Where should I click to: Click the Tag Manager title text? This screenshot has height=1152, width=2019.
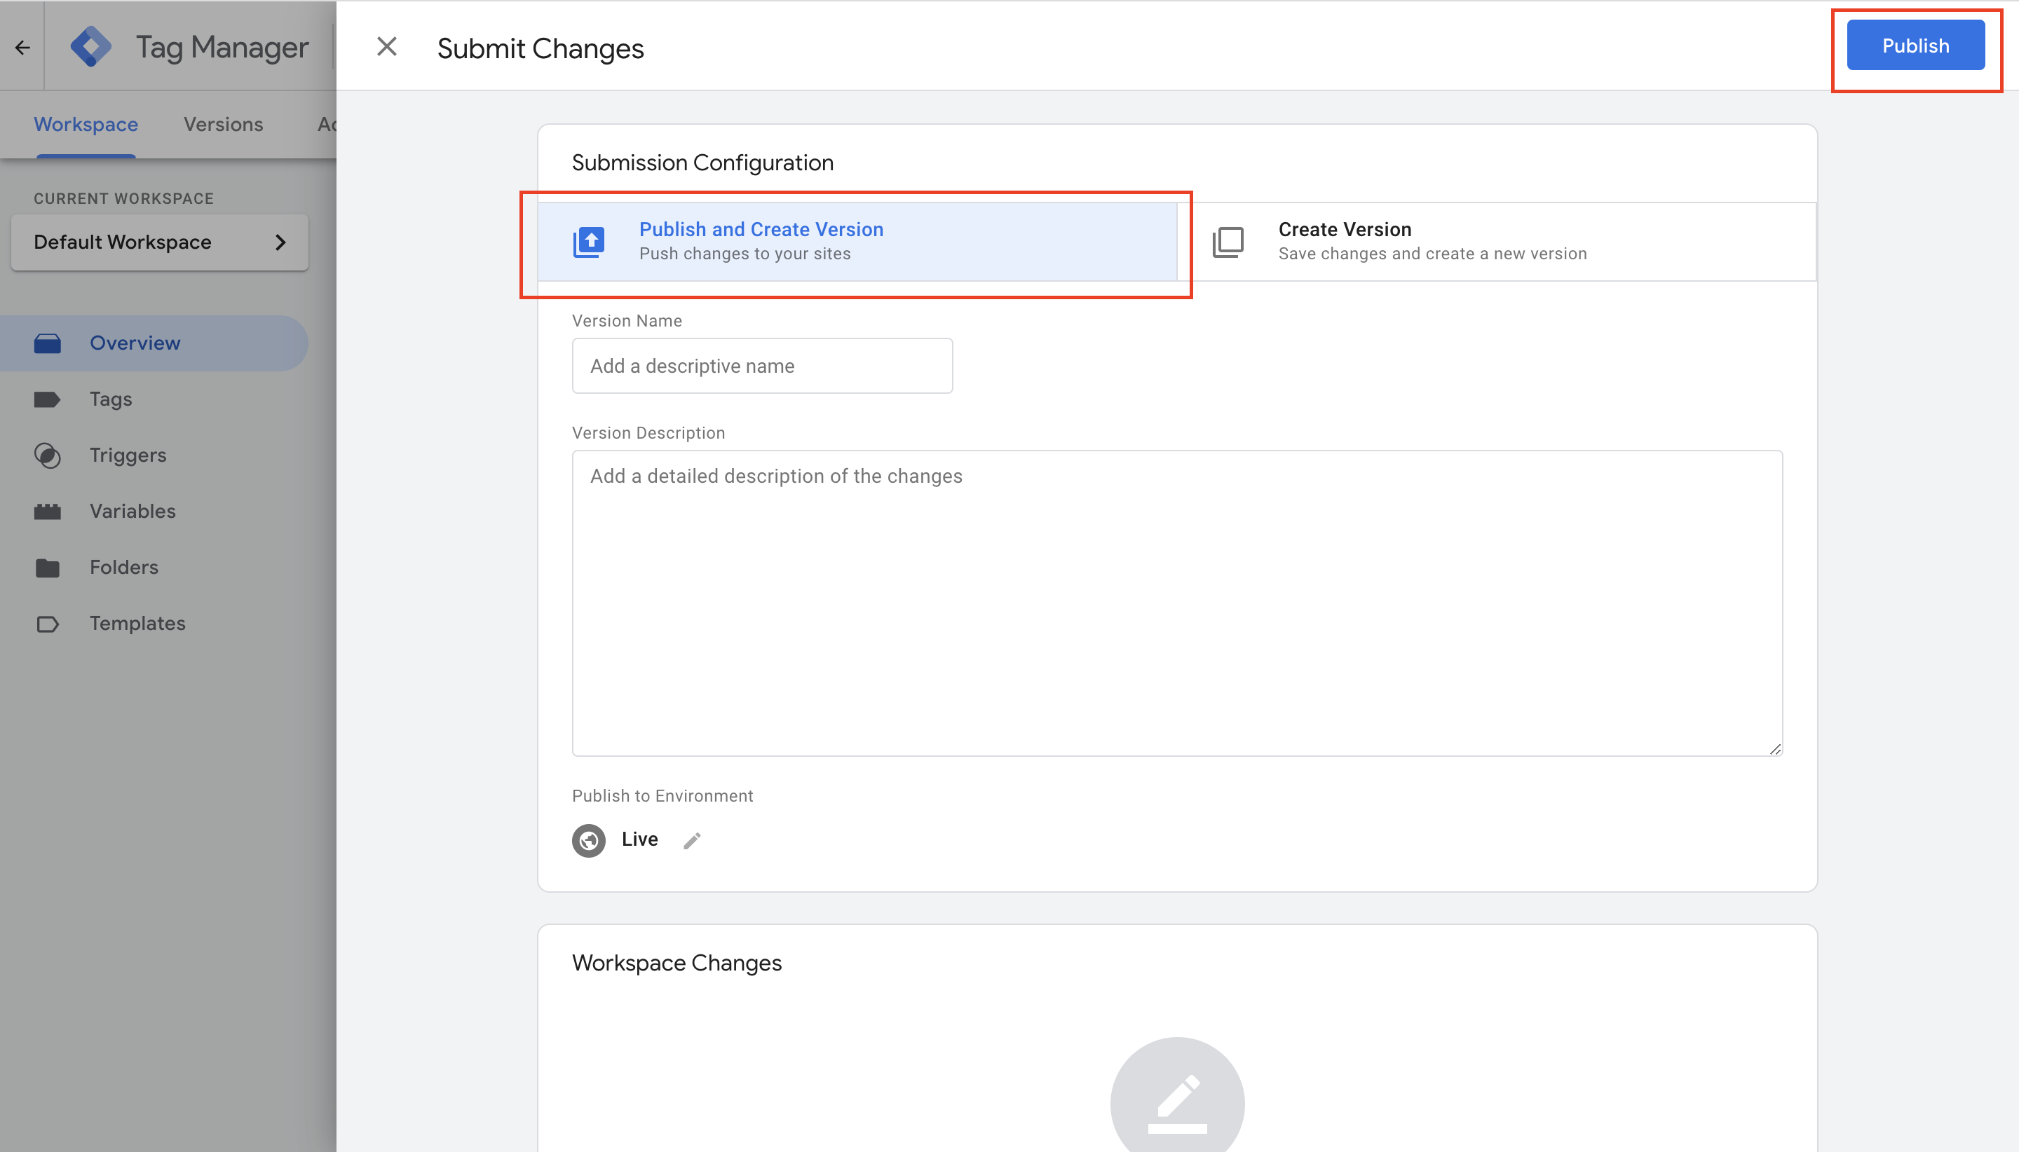pos(222,48)
